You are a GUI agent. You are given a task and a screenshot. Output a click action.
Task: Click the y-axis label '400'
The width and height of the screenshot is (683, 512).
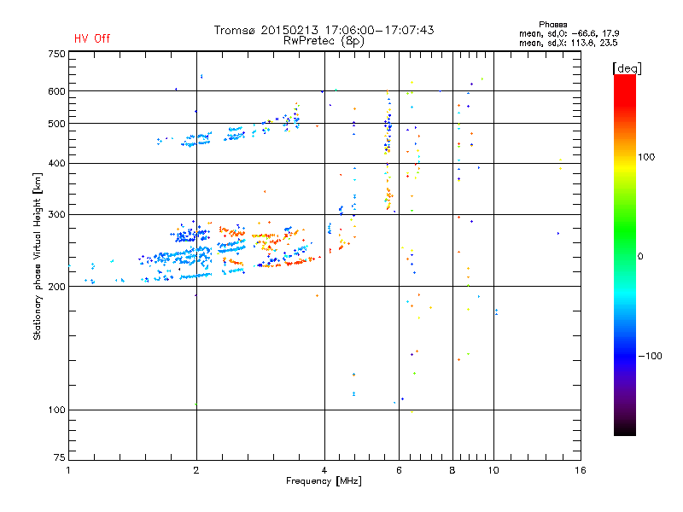pos(57,164)
